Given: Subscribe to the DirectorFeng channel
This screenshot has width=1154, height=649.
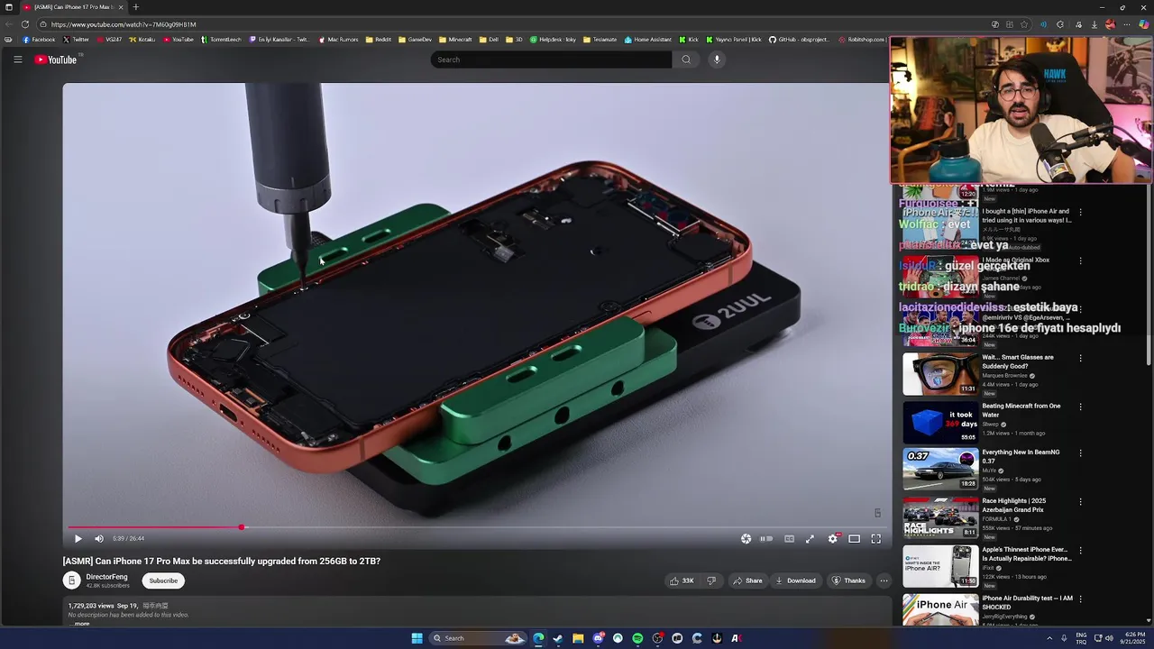Looking at the screenshot, I should tap(163, 580).
